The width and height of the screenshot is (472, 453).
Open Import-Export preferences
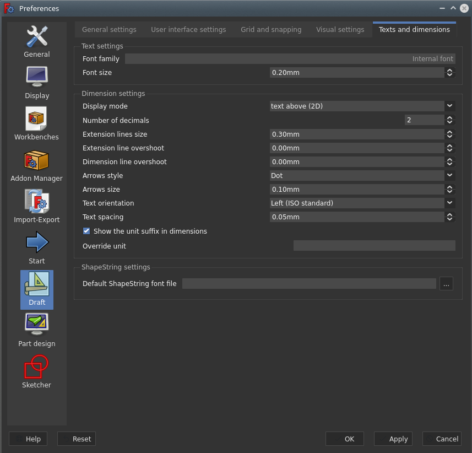pyautogui.click(x=37, y=207)
